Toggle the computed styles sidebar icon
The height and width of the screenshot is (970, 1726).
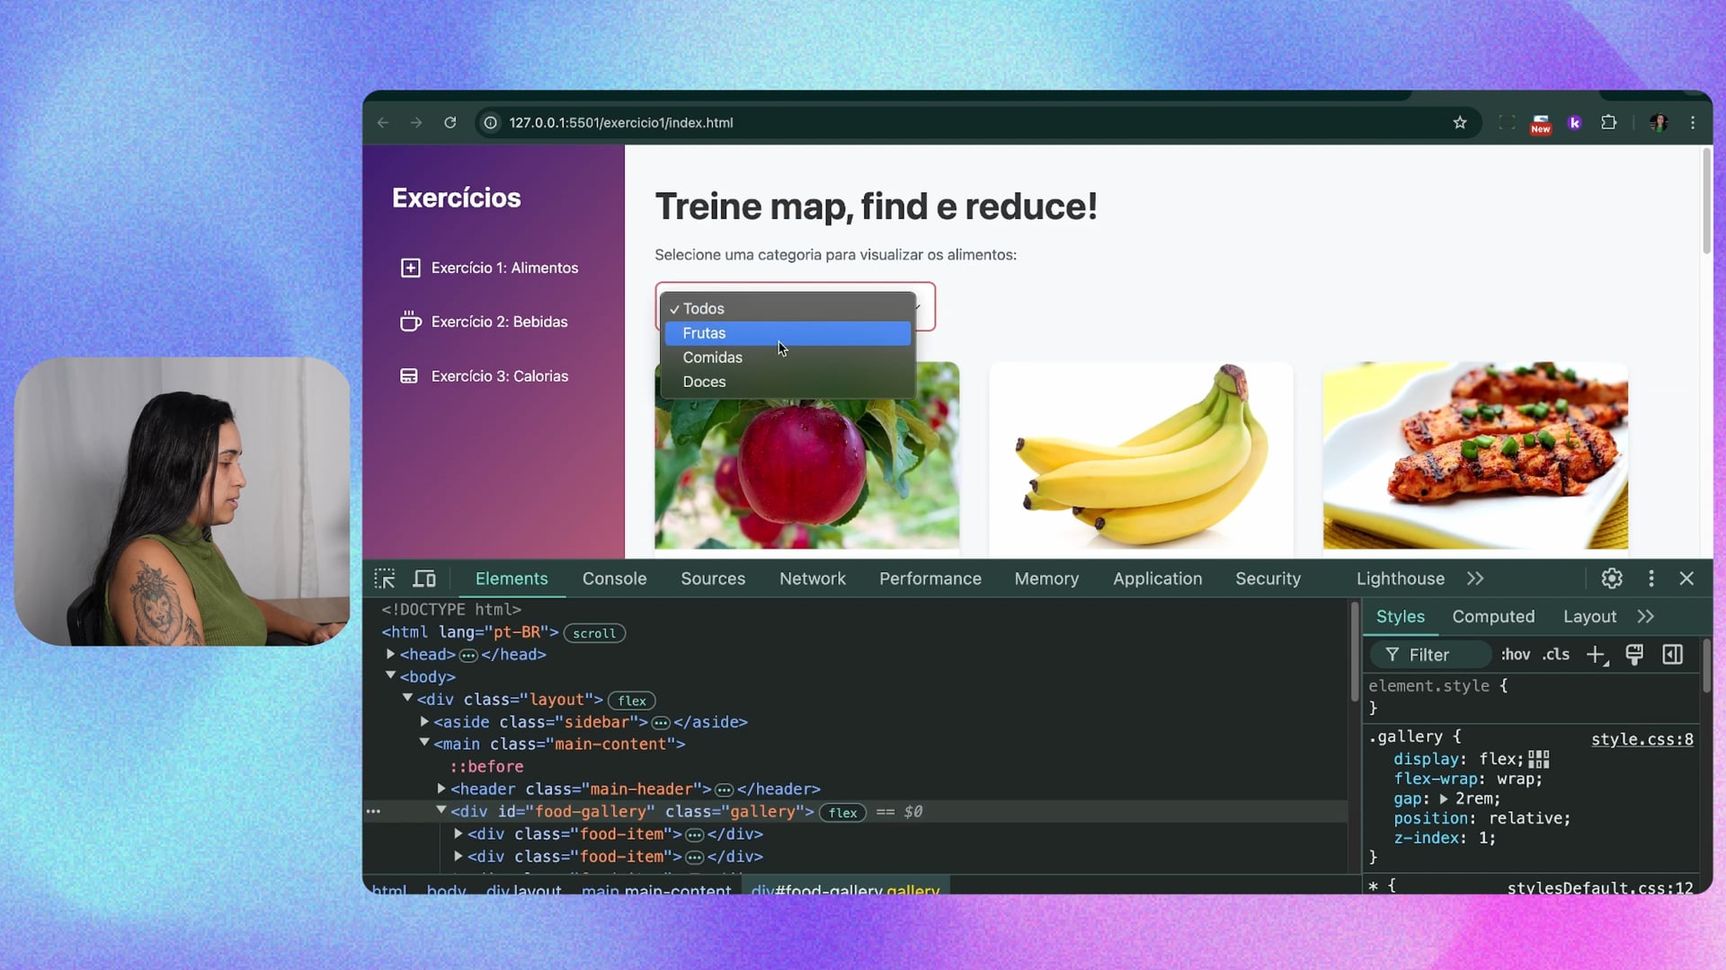click(1672, 655)
